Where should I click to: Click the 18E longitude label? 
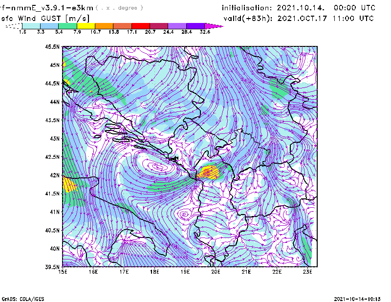coord(154,272)
